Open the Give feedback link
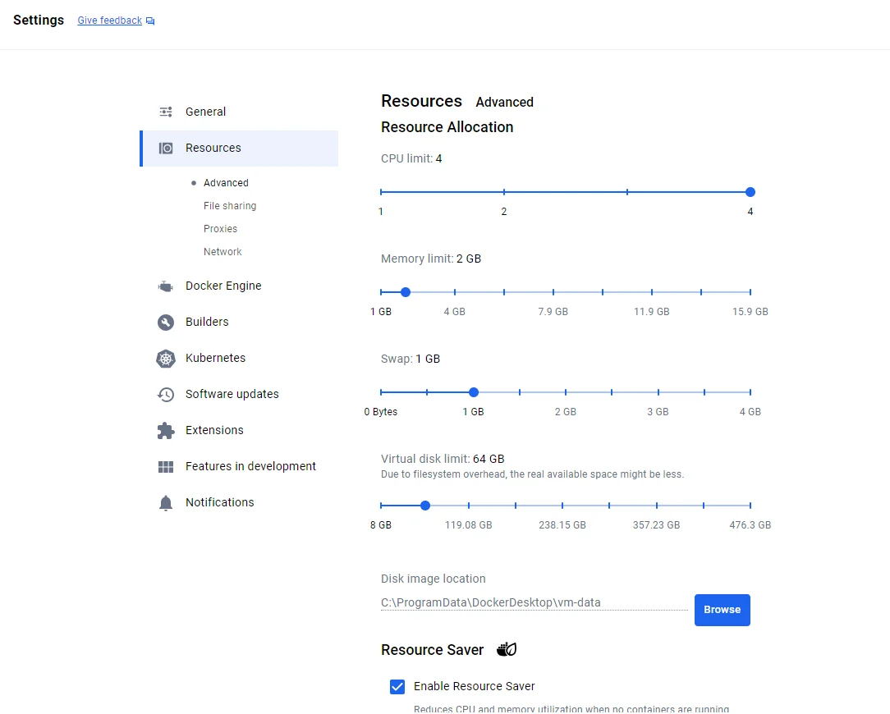The image size is (890, 714). pos(109,20)
